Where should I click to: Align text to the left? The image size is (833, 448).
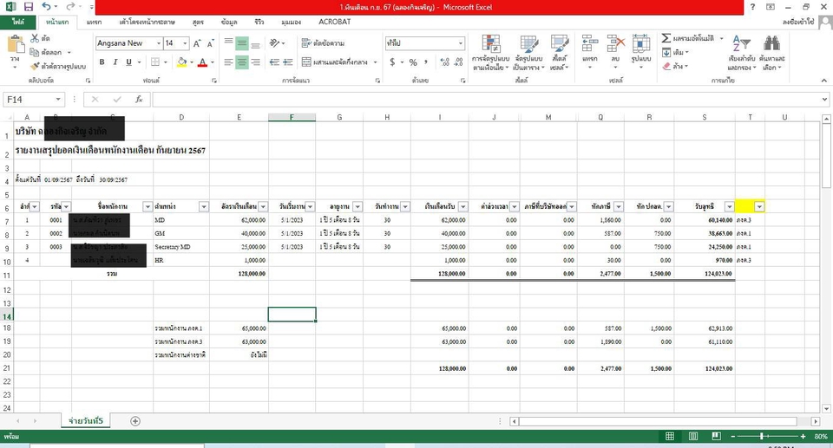click(x=228, y=62)
